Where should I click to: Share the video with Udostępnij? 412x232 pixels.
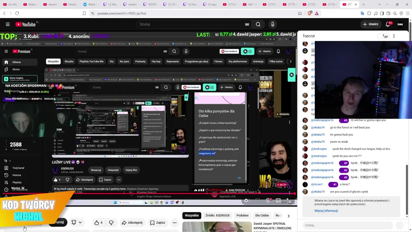tap(132, 223)
